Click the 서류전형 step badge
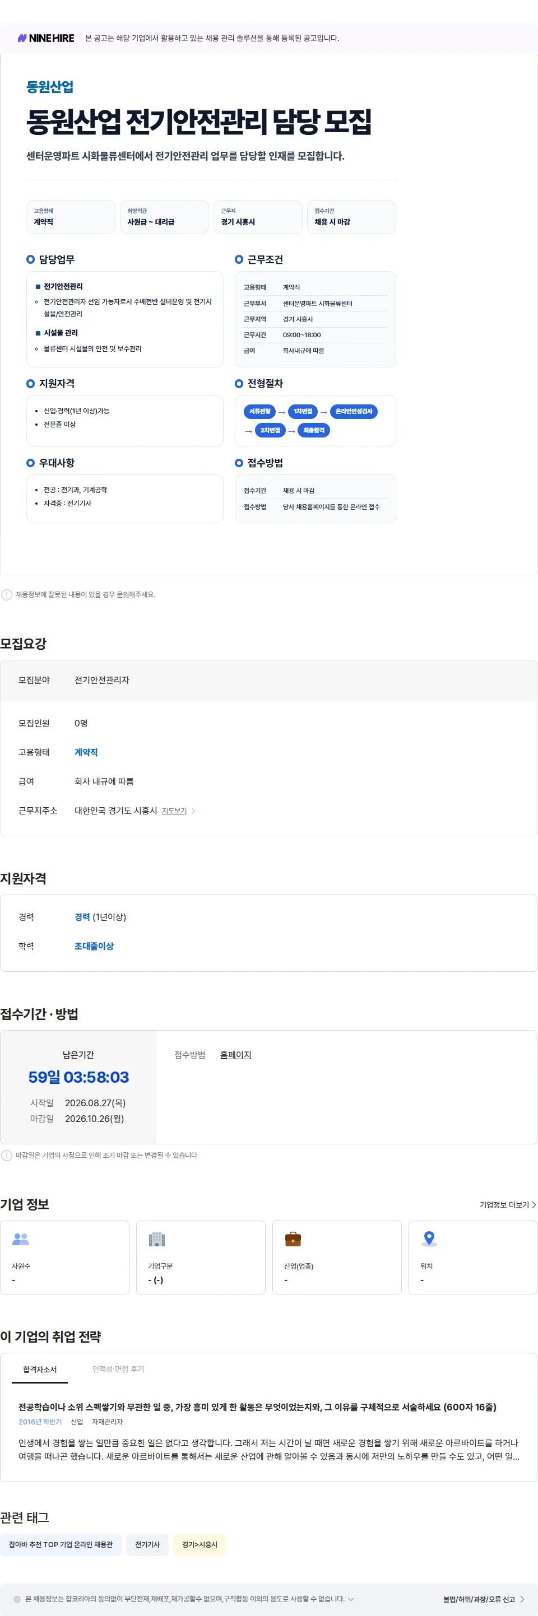 point(260,412)
